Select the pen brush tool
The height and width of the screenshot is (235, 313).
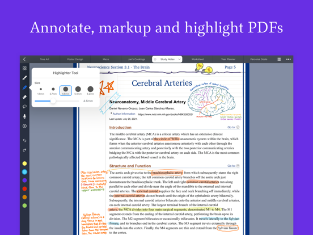24,78
